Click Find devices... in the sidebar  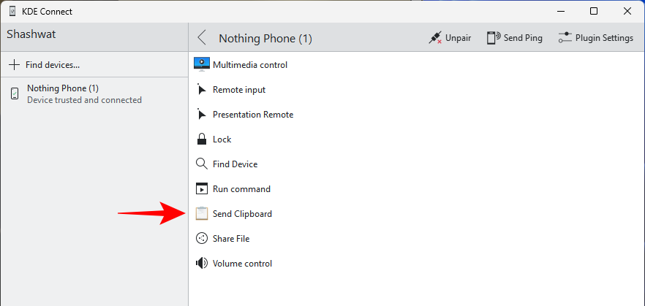[45, 65]
